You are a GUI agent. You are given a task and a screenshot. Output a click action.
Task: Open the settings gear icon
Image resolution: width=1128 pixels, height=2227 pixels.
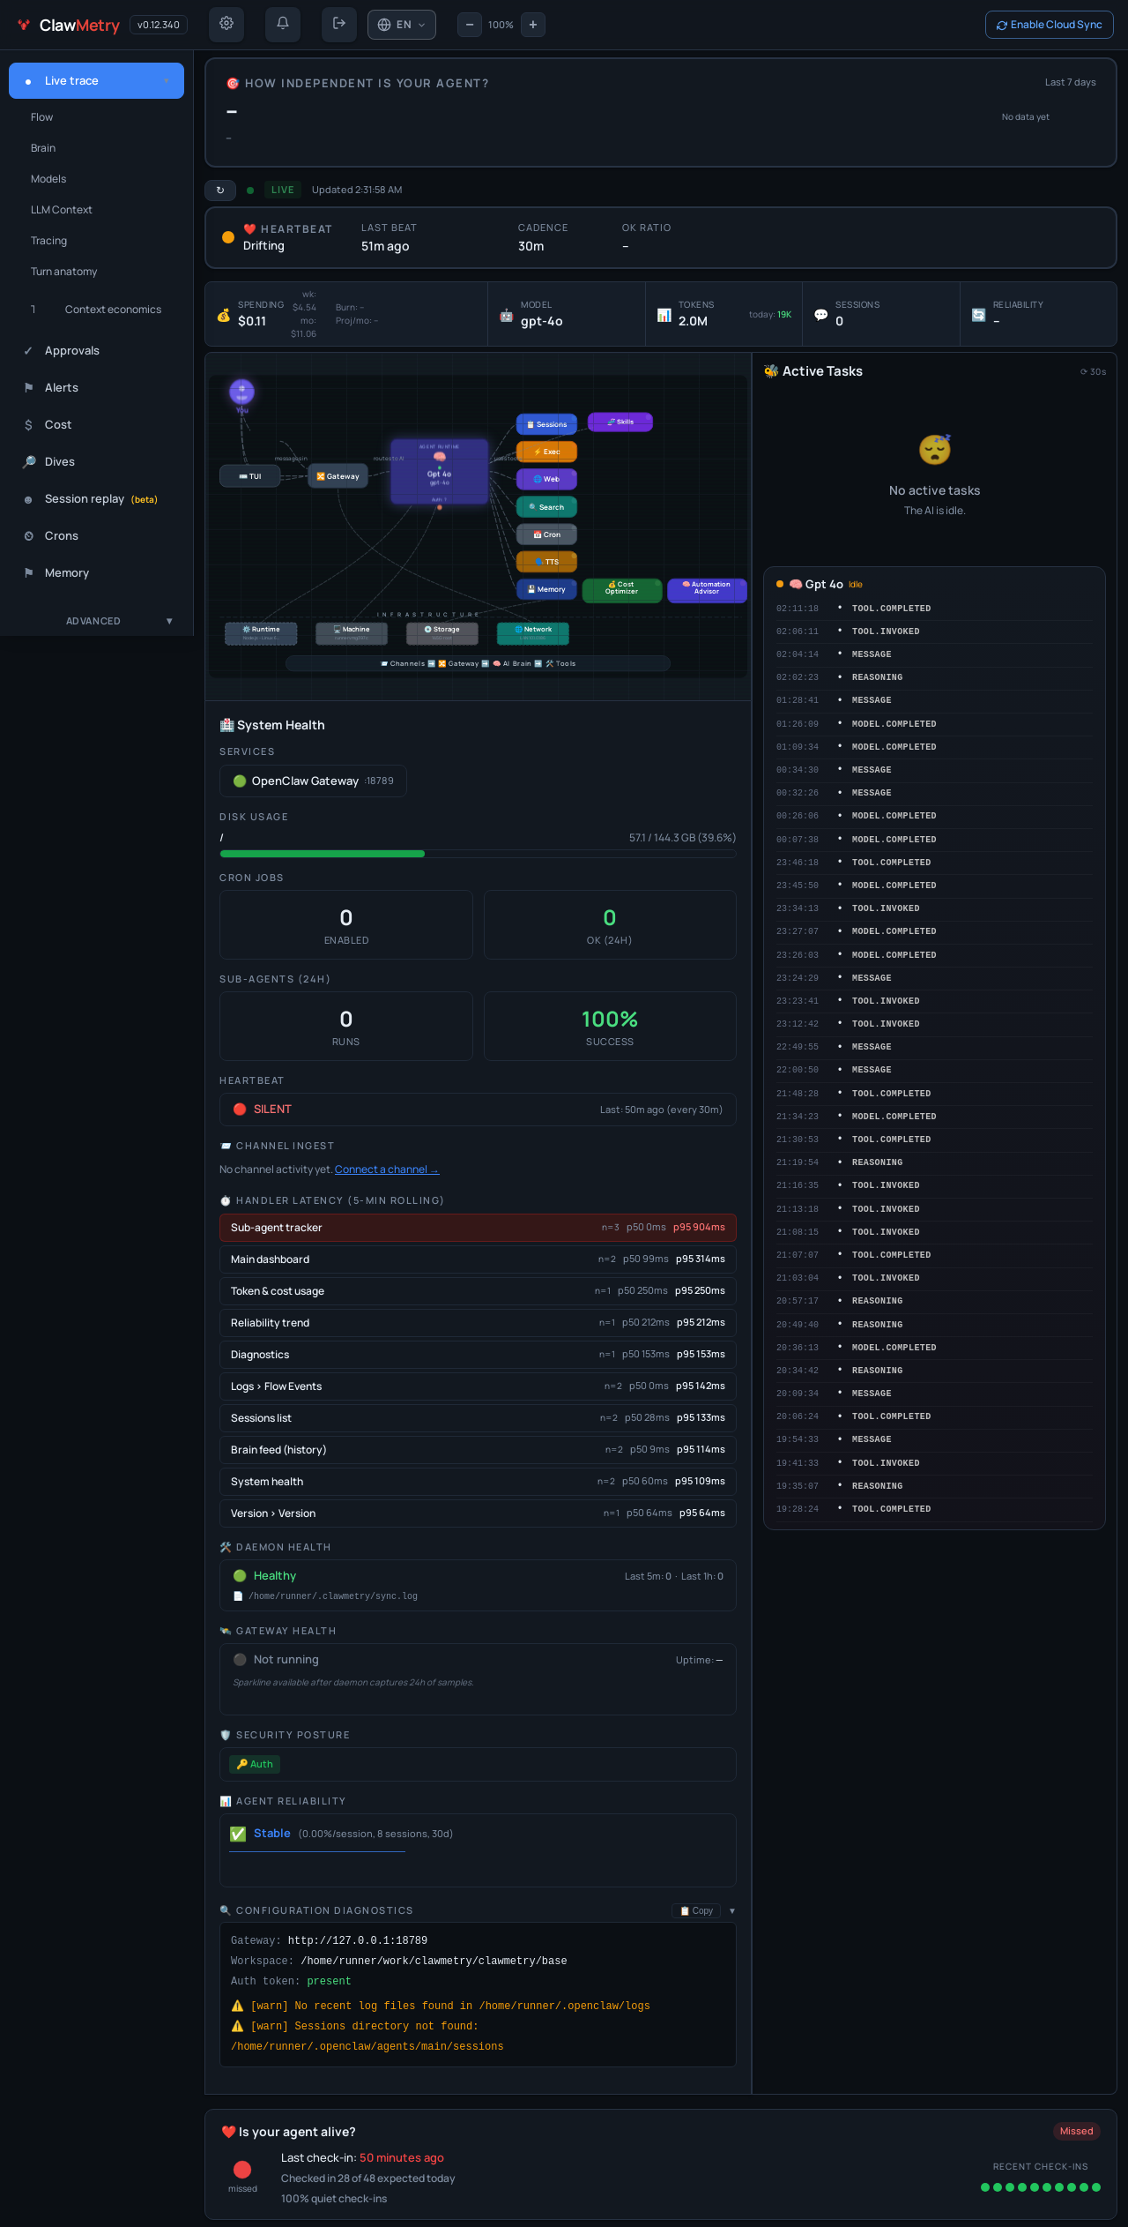coord(226,24)
